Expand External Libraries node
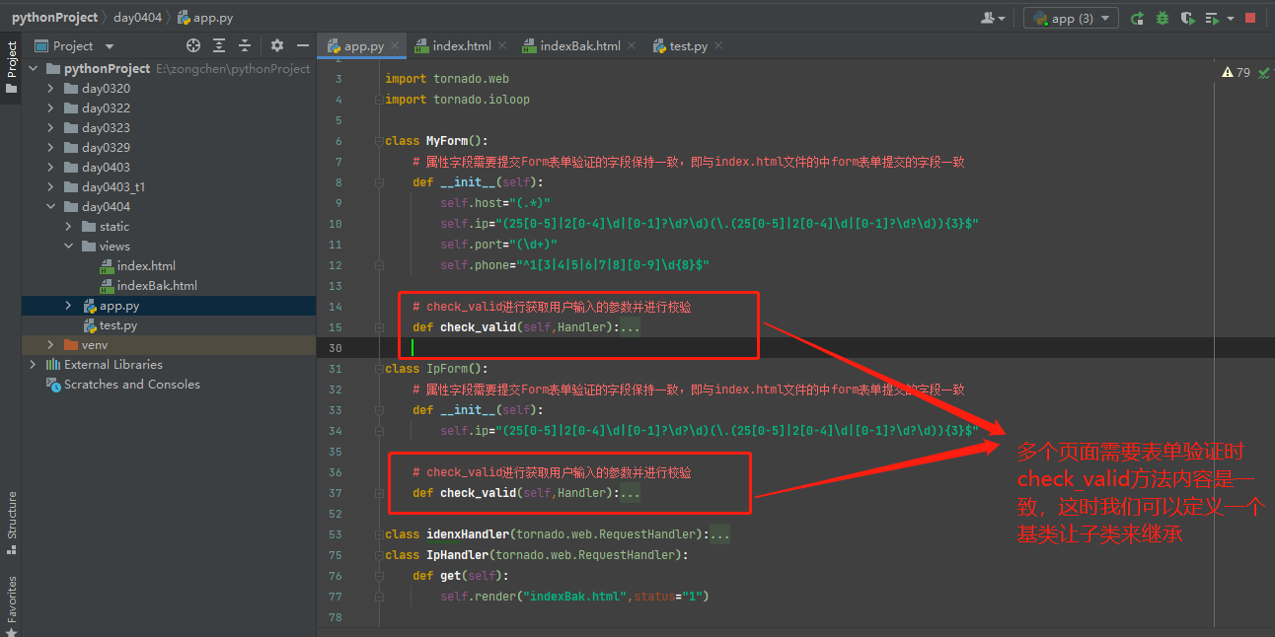Viewport: 1275px width, 637px height. [33, 365]
